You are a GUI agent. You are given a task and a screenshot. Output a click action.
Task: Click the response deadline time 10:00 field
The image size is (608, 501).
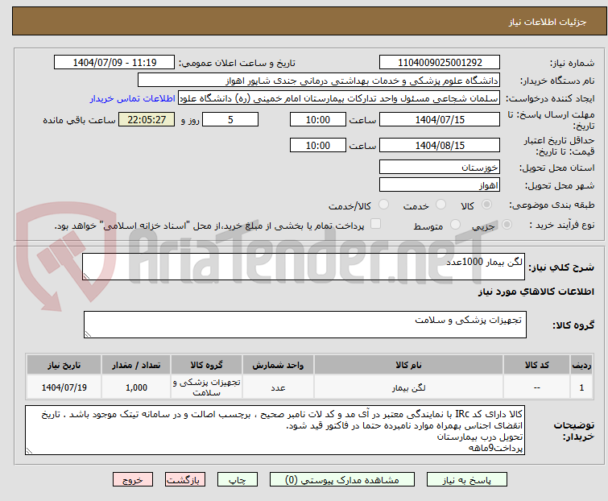click(317, 119)
